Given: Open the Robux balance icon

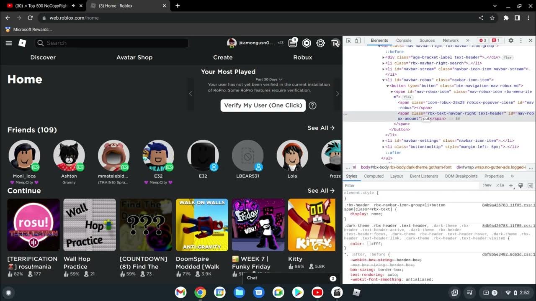Looking at the screenshot, I should coord(307,43).
